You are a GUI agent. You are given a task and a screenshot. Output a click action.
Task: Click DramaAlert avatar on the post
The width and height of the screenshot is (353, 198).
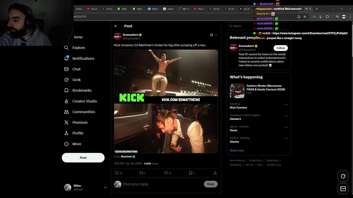[117, 37]
